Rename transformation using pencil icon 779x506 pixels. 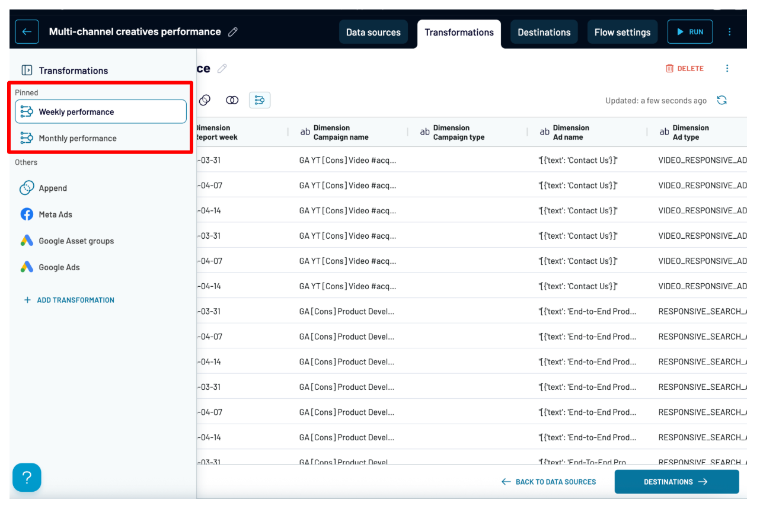point(222,69)
